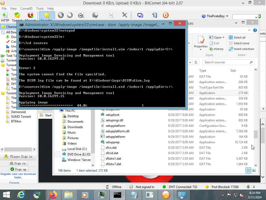The width and height of the screenshot is (266, 200).
Task: Click History in the Explorer ribbon
Action: (216, 49)
